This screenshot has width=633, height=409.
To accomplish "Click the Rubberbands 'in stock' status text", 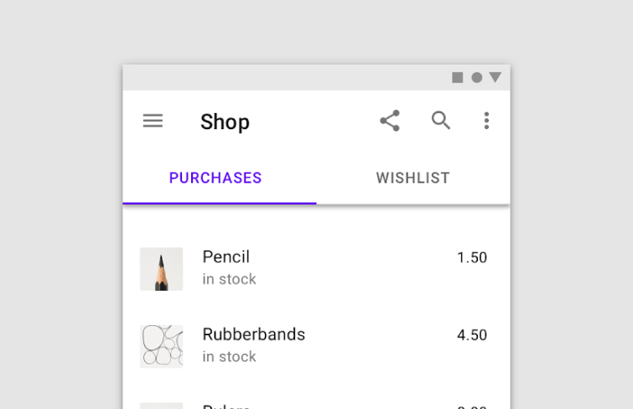I will click(x=229, y=357).
